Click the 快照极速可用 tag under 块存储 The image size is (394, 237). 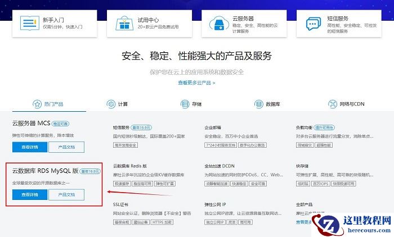(x=343, y=184)
